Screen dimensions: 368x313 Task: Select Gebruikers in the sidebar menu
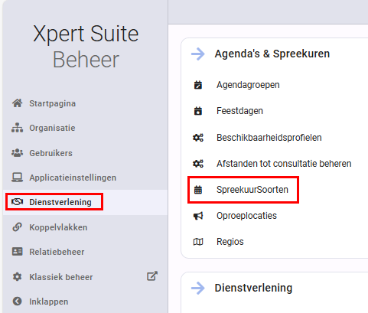(x=50, y=153)
